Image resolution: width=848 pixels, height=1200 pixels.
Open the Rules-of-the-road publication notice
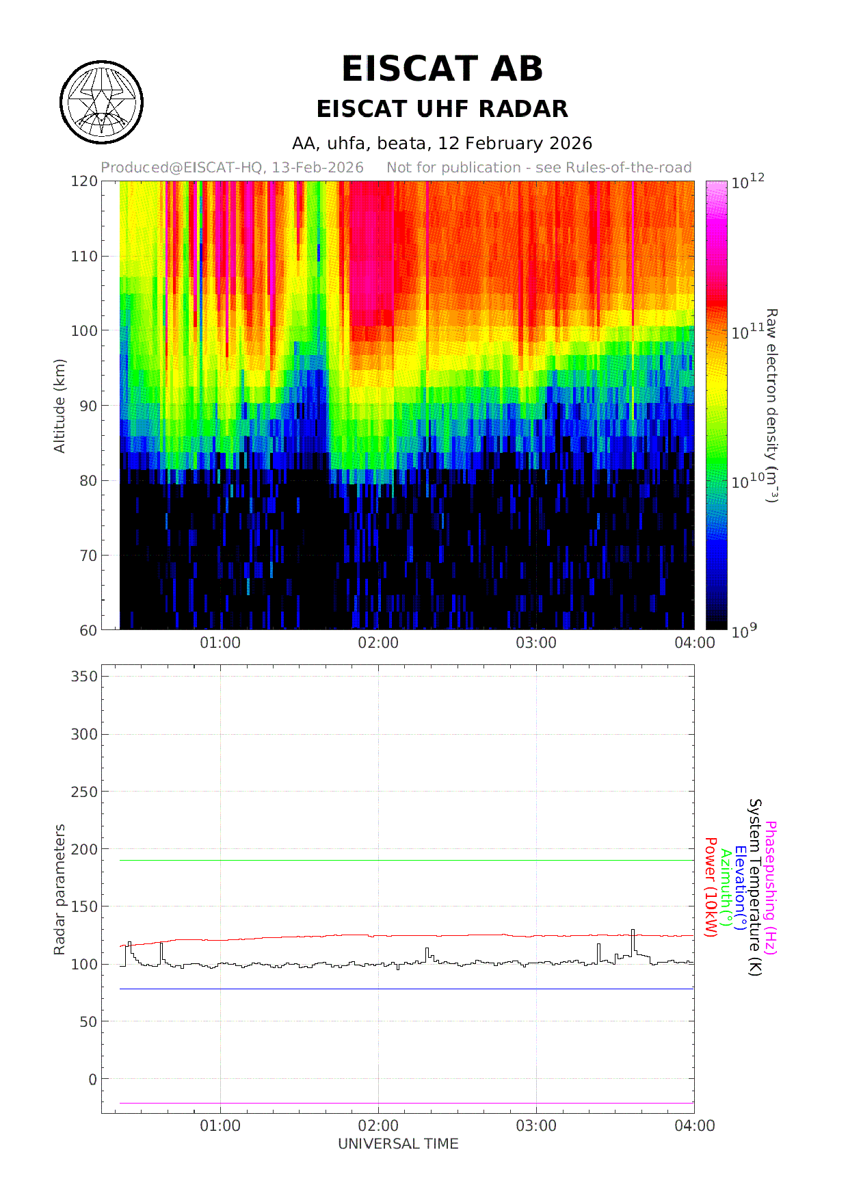[539, 168]
